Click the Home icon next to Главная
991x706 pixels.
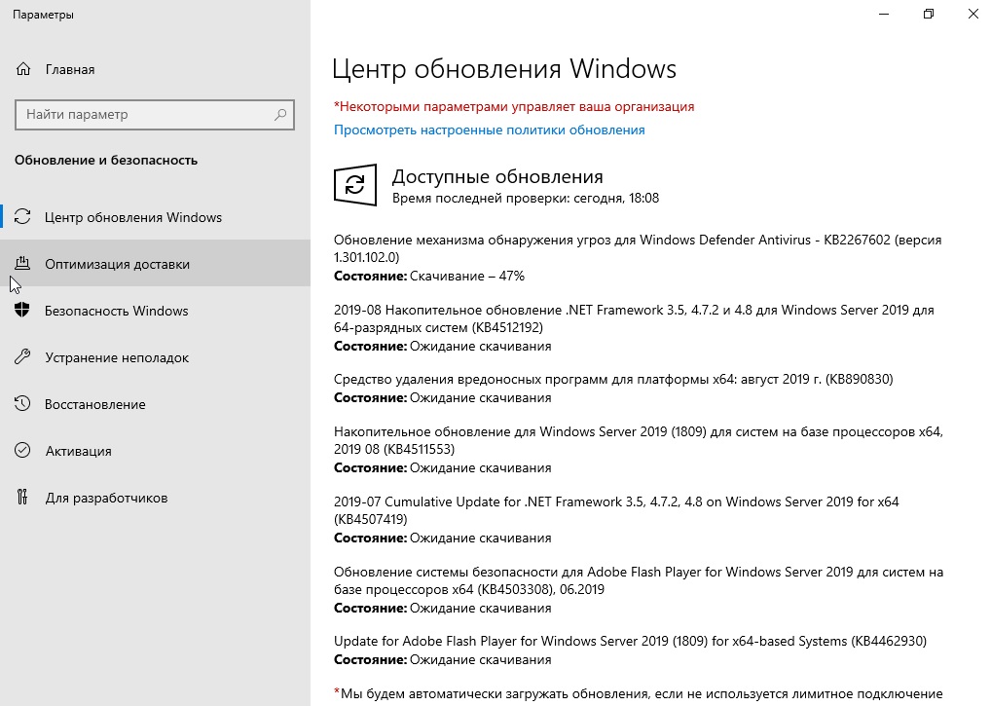coord(24,69)
